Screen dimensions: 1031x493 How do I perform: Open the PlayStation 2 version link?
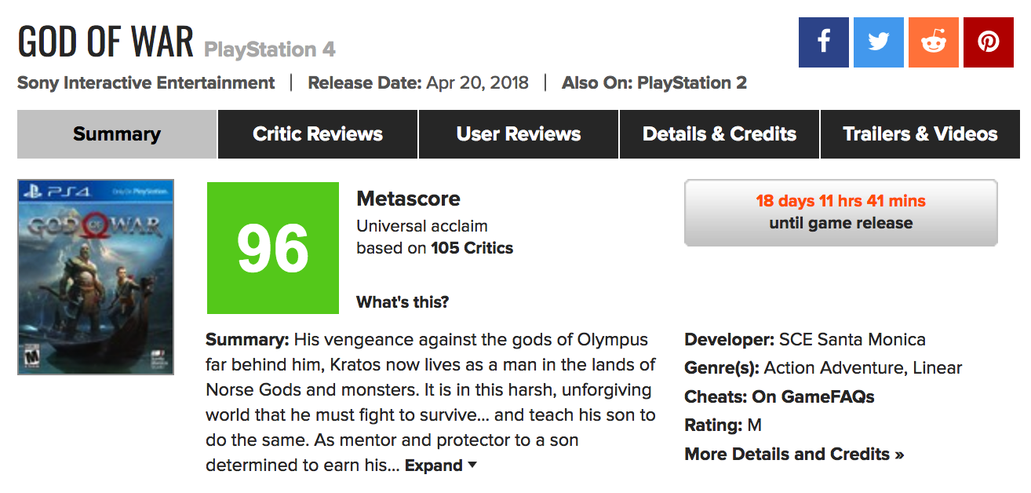[x=692, y=82]
